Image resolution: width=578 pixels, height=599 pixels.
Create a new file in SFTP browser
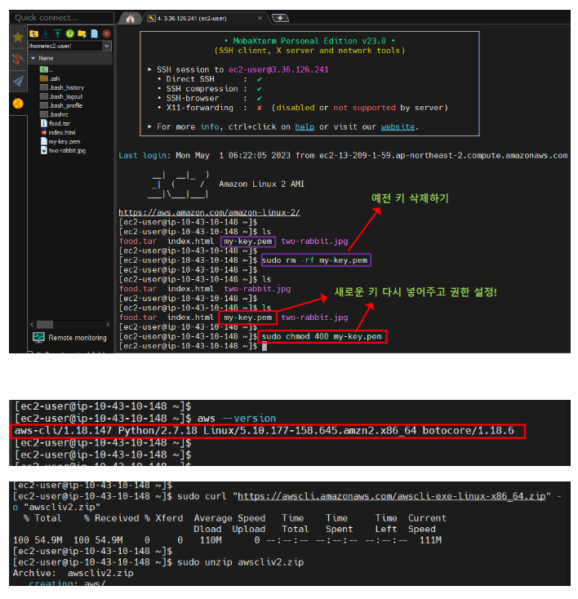pyautogui.click(x=94, y=33)
